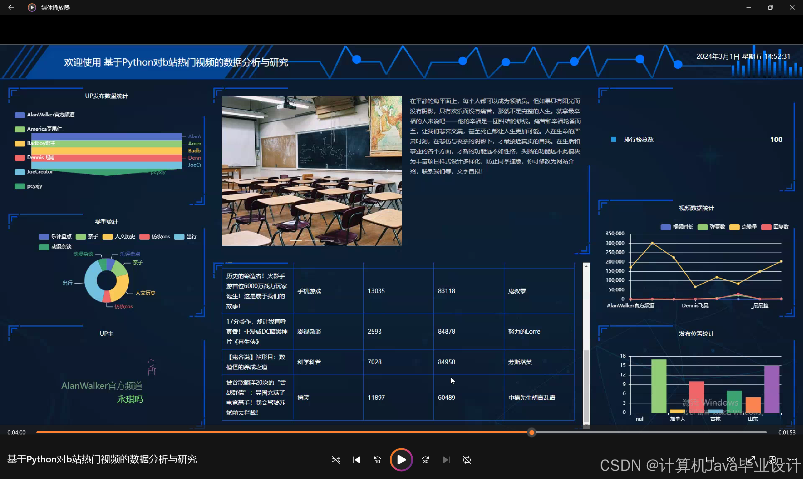
Task: Click the Dennis飞昊 legend entry
Action: 34,157
